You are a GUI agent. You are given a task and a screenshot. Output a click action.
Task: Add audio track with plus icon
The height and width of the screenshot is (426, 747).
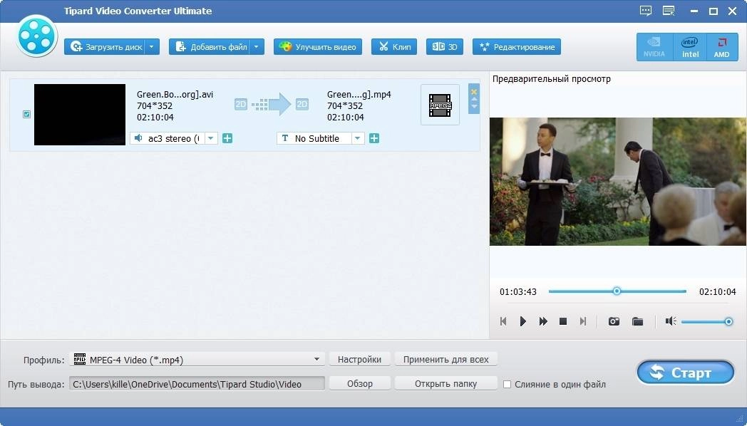pyautogui.click(x=227, y=138)
